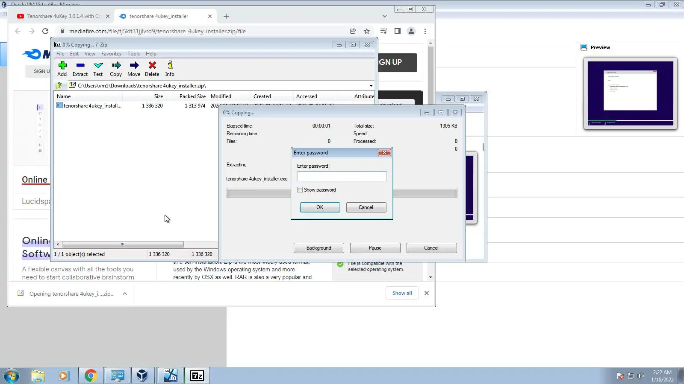Close the Chrome downloads bar
The height and width of the screenshot is (384, 684).
pos(427,293)
